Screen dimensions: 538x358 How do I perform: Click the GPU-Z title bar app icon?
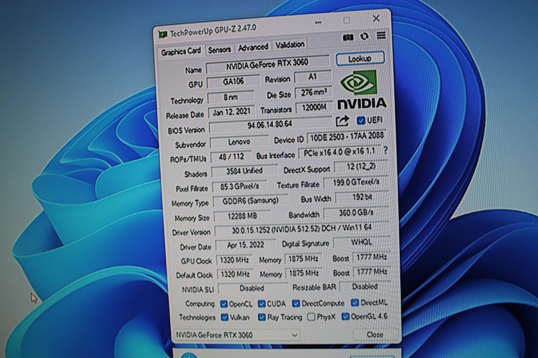[x=163, y=34]
